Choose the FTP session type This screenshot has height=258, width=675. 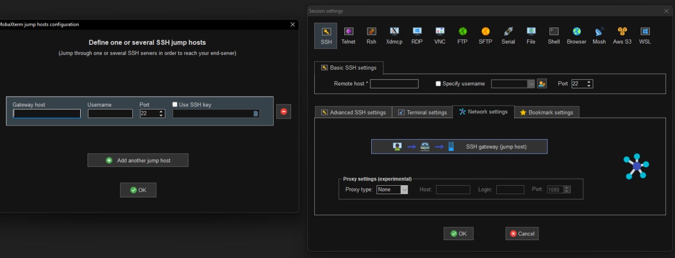click(x=462, y=36)
